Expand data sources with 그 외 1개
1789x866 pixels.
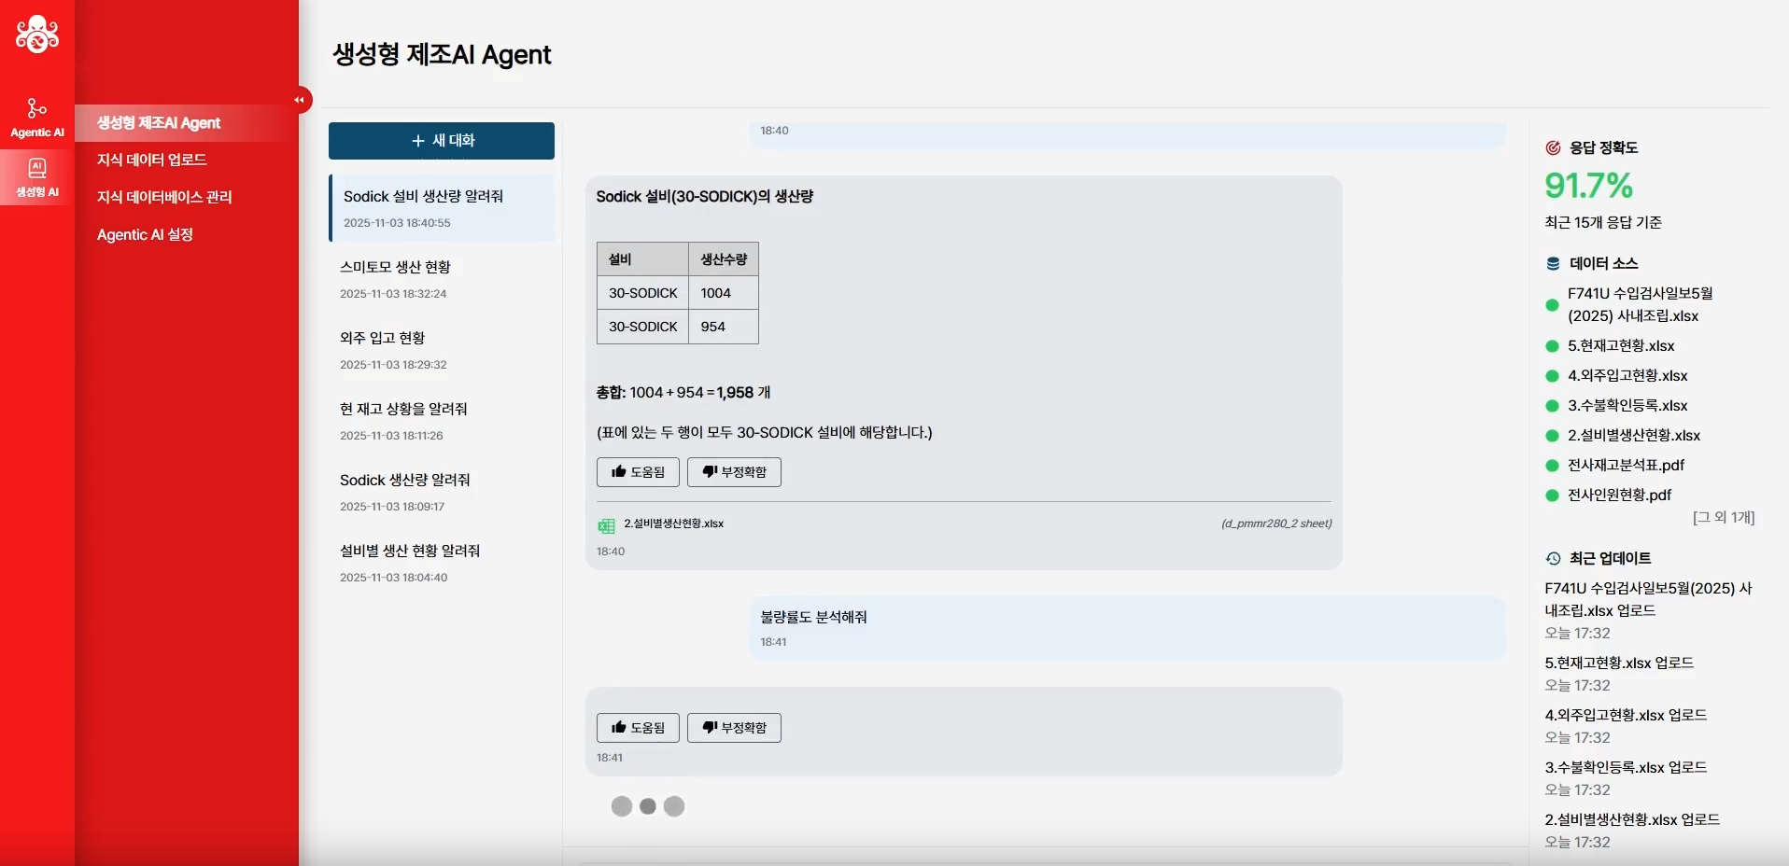click(x=1724, y=517)
